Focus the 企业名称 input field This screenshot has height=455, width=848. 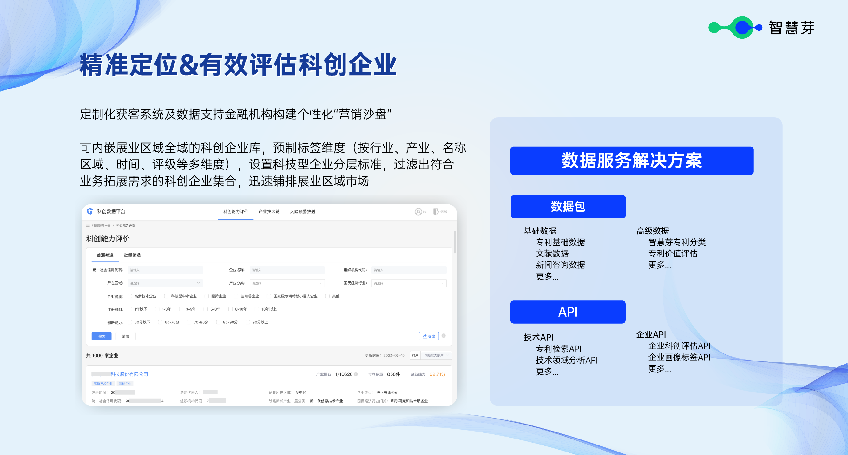click(287, 270)
